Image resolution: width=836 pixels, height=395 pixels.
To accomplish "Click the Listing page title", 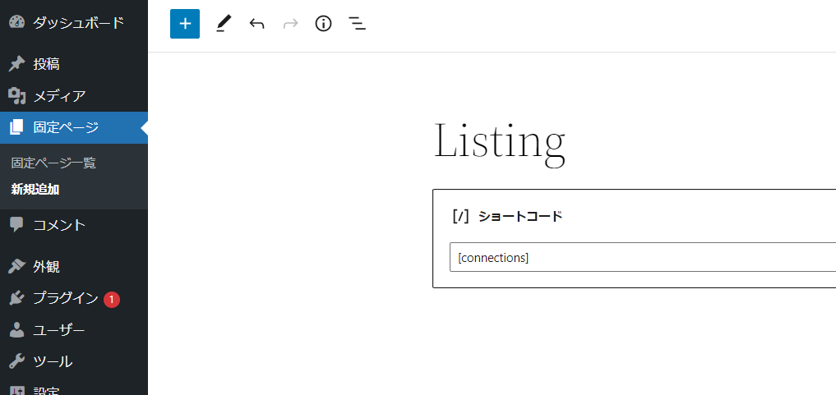I will [500, 140].
